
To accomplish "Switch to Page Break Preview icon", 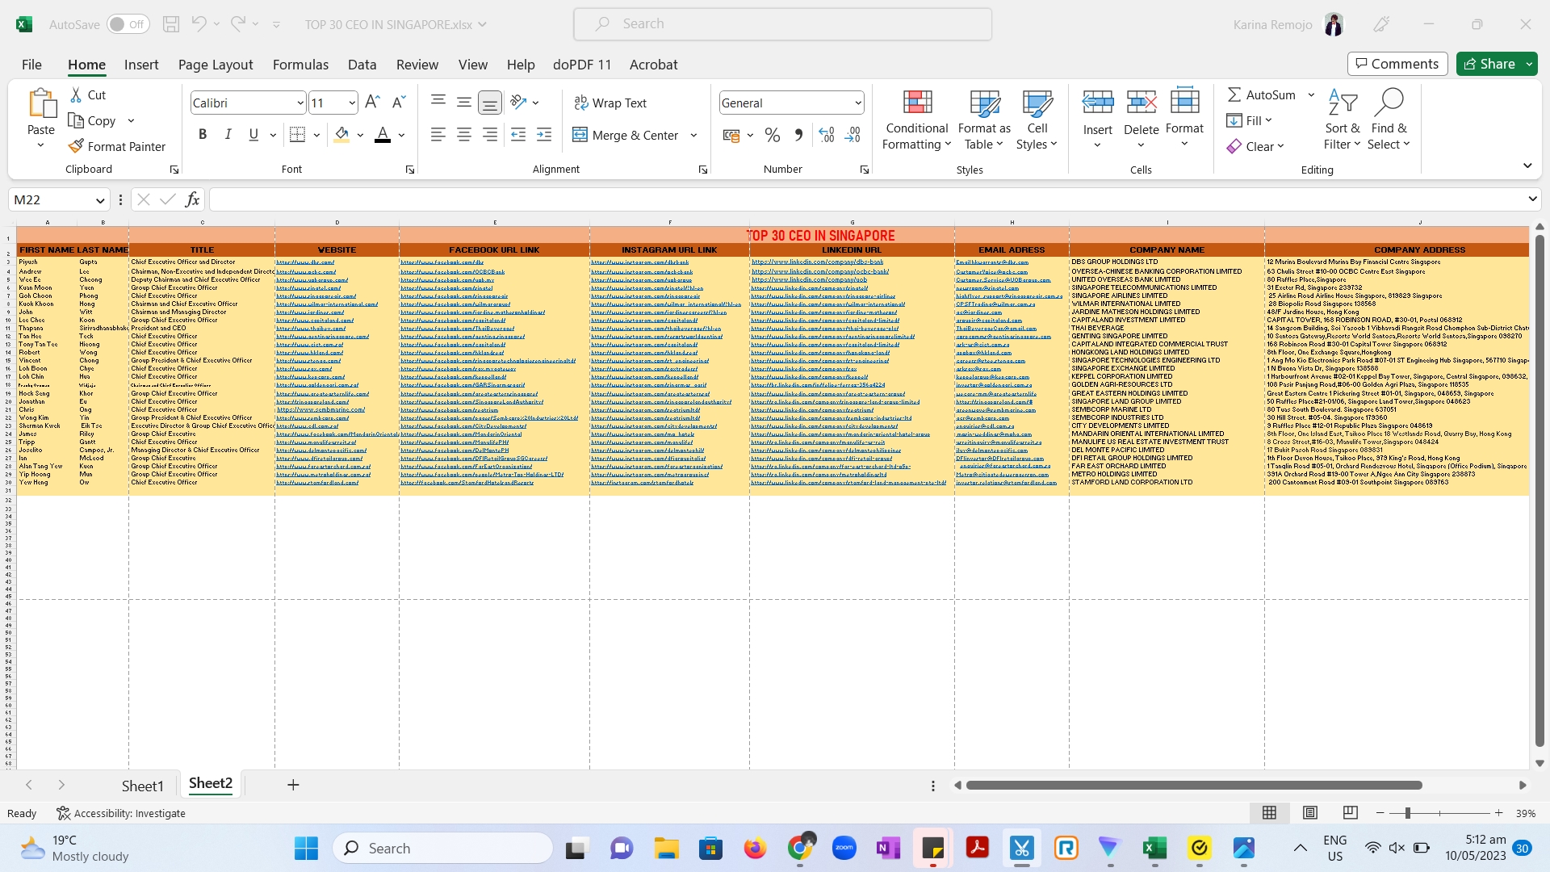I will click(1351, 812).
